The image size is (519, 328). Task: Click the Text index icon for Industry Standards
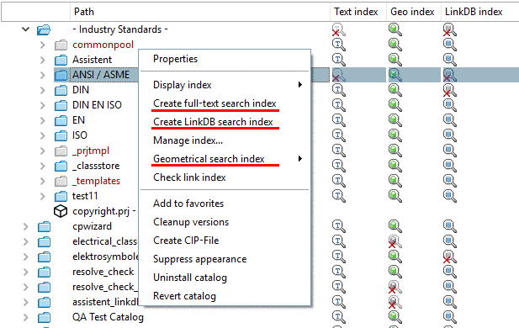point(339,29)
